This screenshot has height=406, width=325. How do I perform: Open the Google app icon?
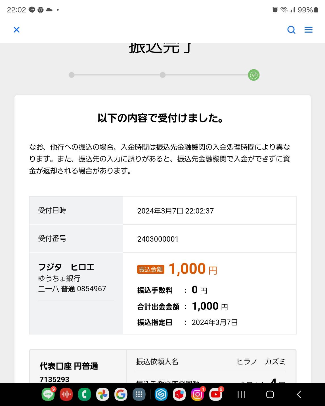coord(121,394)
